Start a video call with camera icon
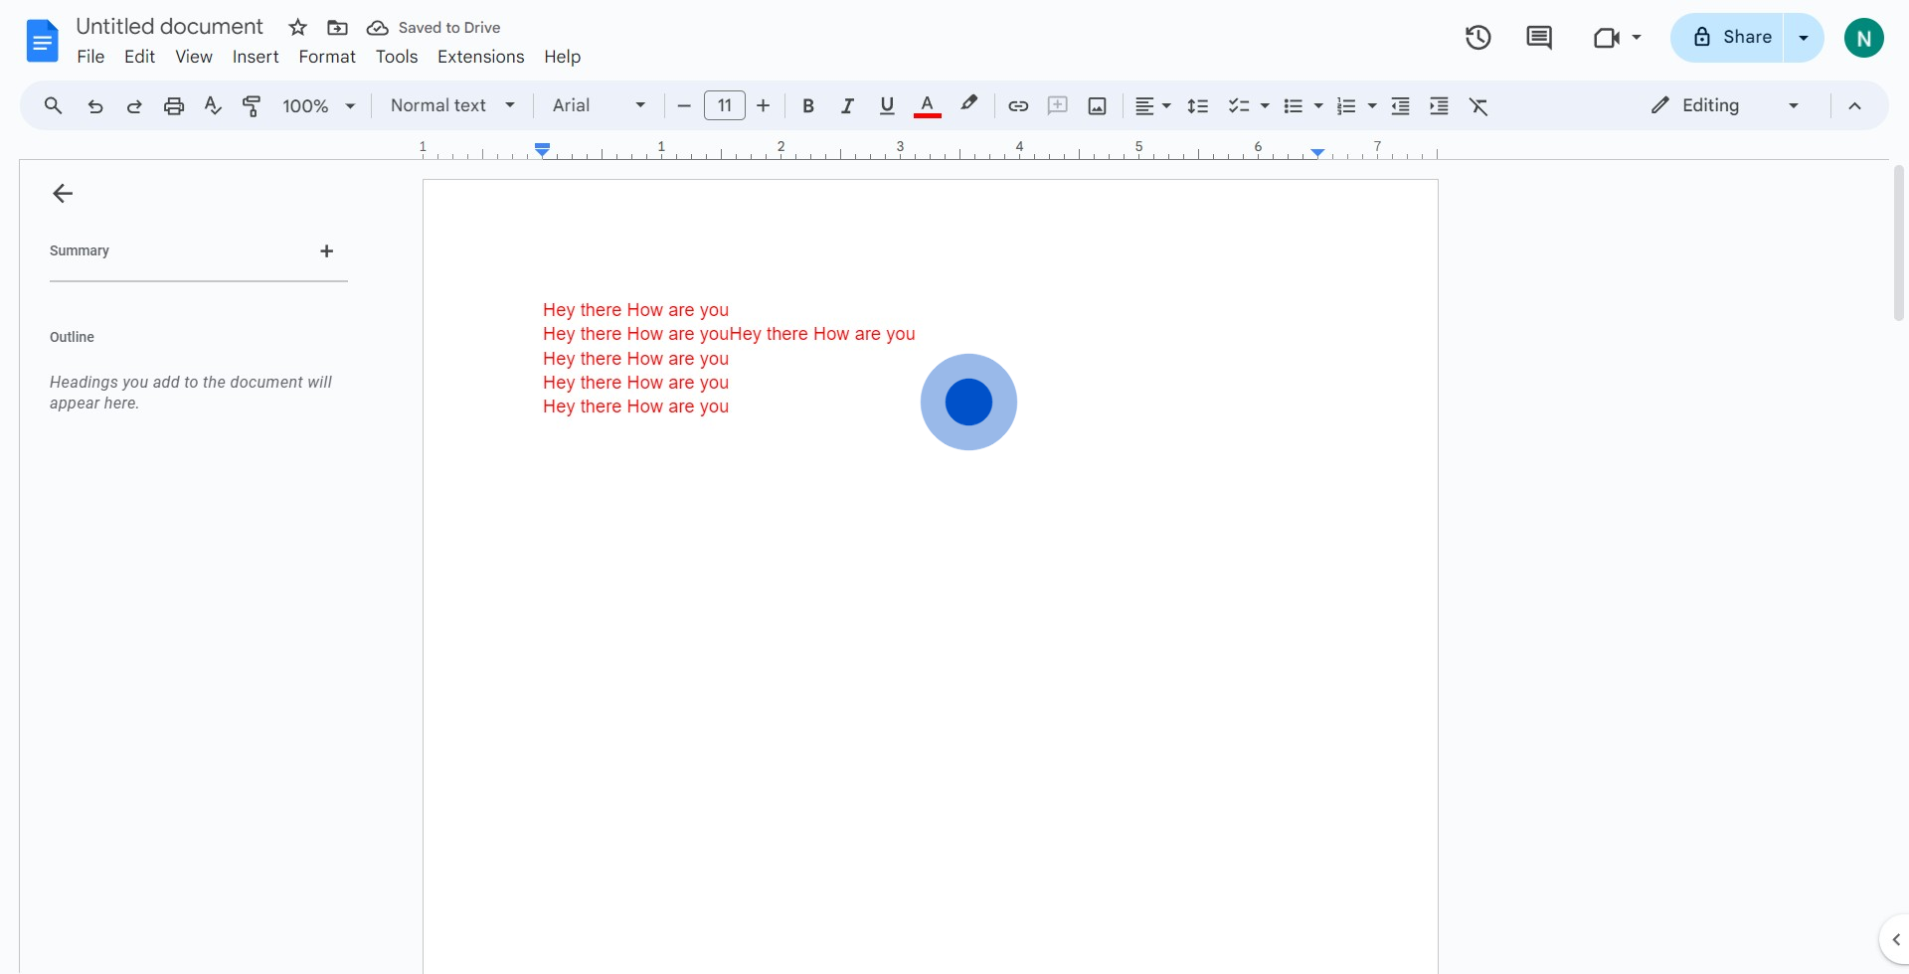Screen dimensions: 1909x974 1607,38
